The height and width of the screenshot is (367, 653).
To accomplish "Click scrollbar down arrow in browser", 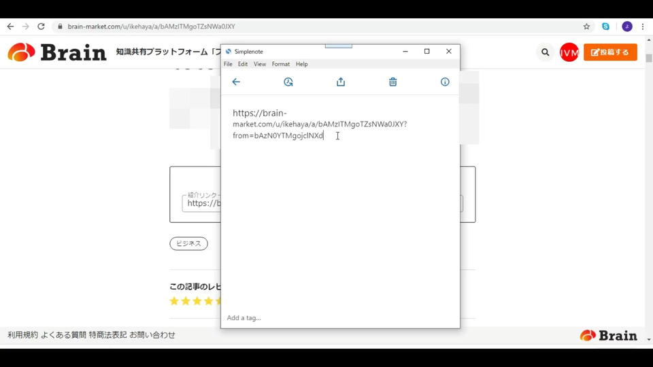I will pyautogui.click(x=649, y=340).
